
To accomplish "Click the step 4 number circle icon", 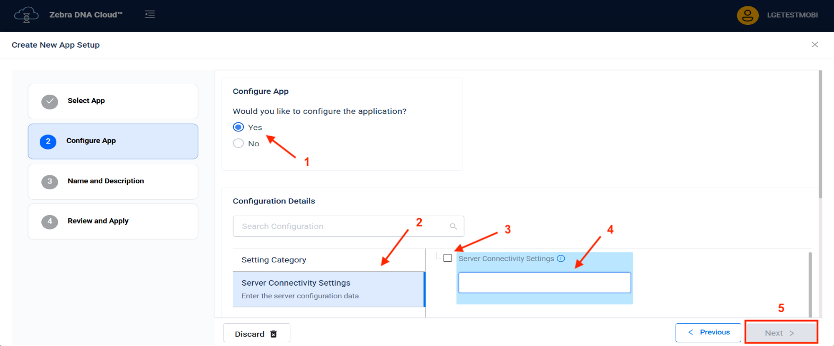I will [50, 221].
